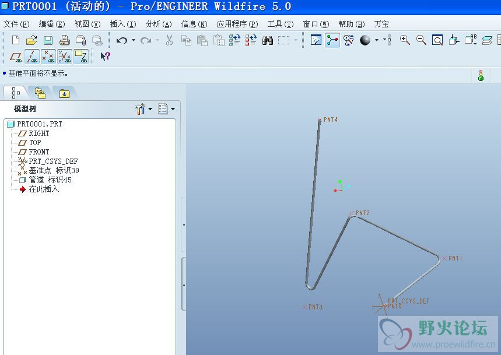Open the 窗口(W) menu
Image resolution: width=501 pixels, height=355 pixels.
click(316, 24)
